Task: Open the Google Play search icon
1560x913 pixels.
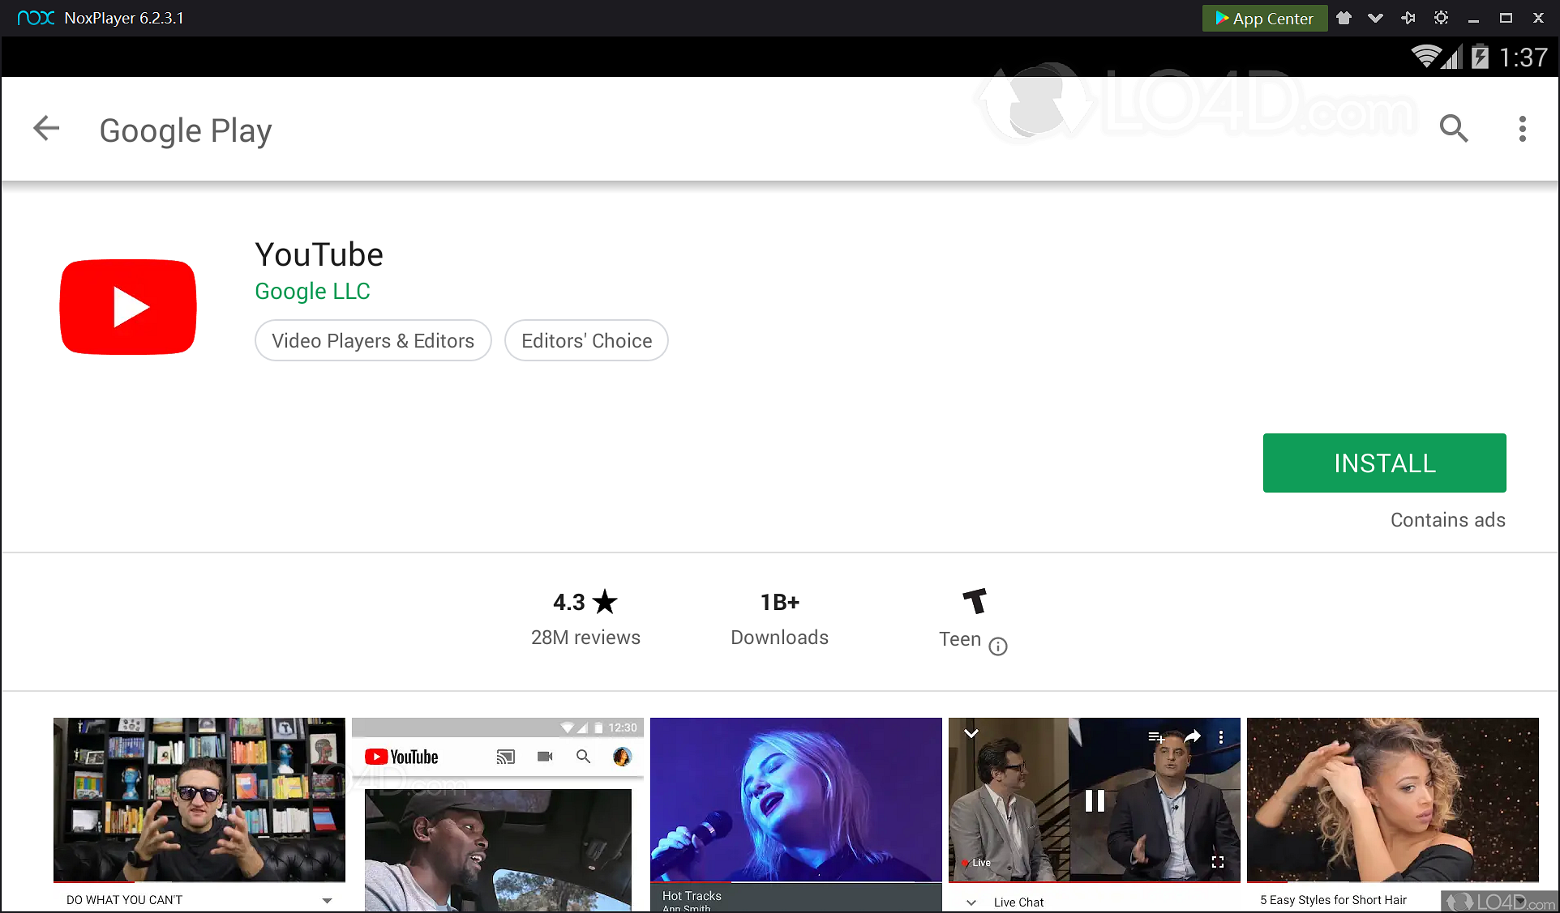Action: pos(1453,129)
